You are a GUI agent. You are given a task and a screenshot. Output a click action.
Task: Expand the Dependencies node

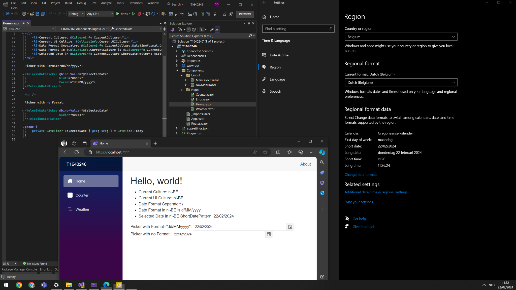coord(177,56)
